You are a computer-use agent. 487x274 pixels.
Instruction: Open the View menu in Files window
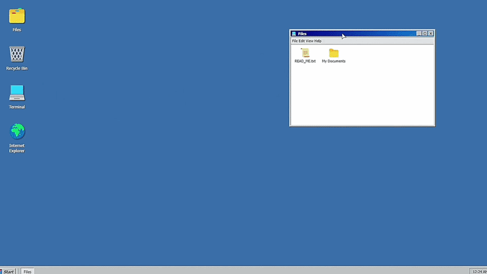(x=309, y=41)
